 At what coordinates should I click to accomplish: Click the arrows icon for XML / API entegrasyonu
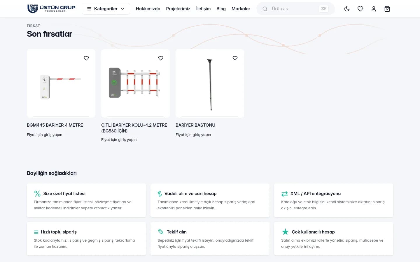(284, 194)
